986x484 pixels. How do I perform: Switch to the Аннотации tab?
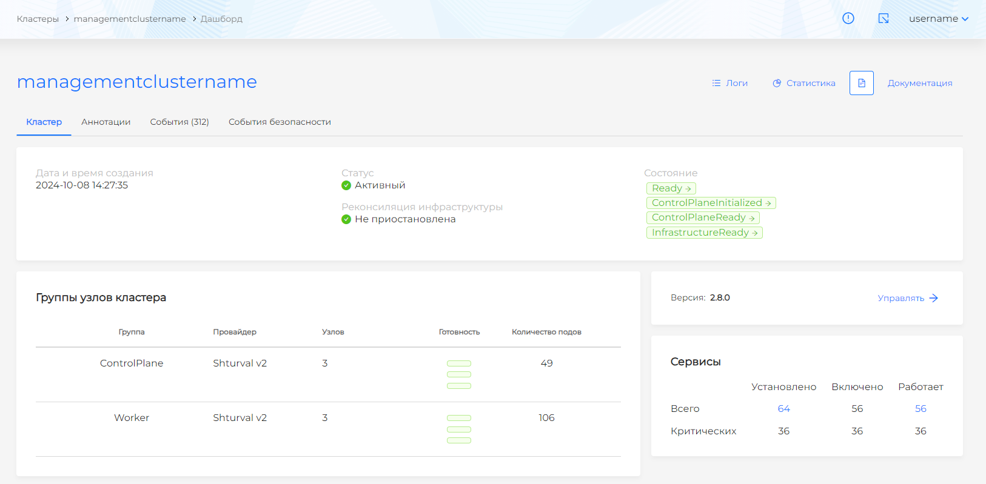pos(106,122)
